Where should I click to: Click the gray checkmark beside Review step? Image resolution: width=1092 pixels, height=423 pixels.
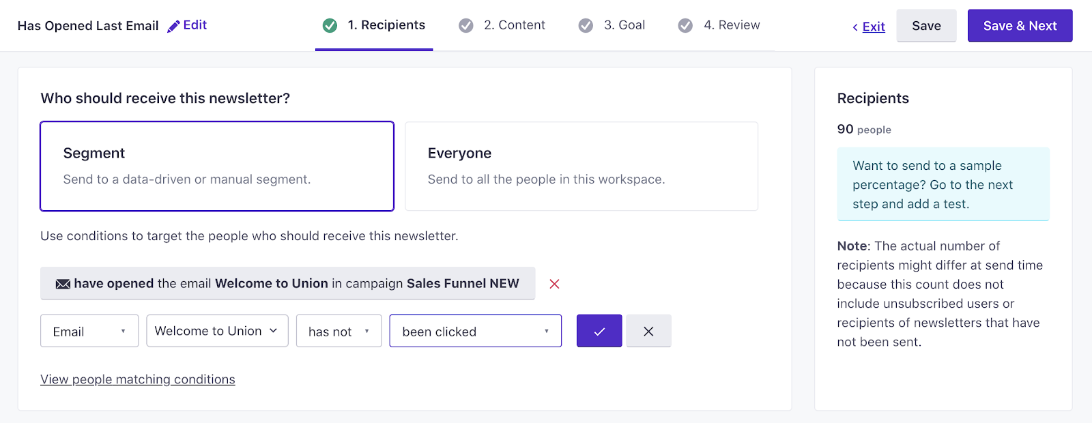tap(685, 26)
